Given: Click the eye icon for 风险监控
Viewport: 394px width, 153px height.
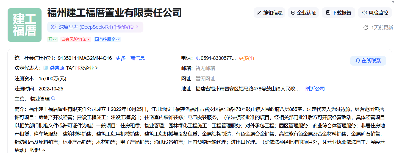Looking at the screenshot, I should (x=364, y=13).
